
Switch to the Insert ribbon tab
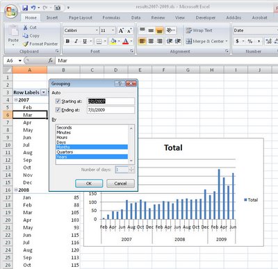point(52,17)
